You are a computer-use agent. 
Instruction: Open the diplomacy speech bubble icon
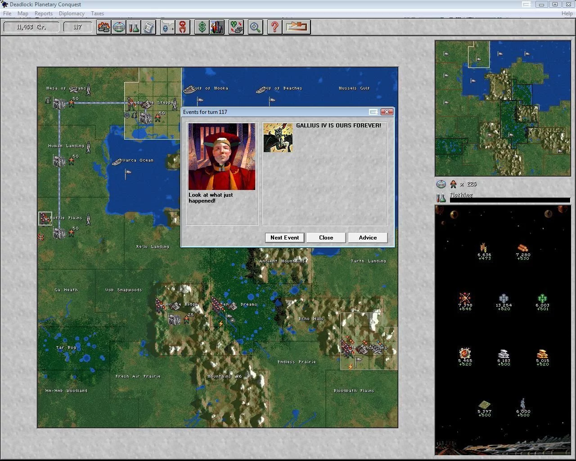tap(167, 27)
